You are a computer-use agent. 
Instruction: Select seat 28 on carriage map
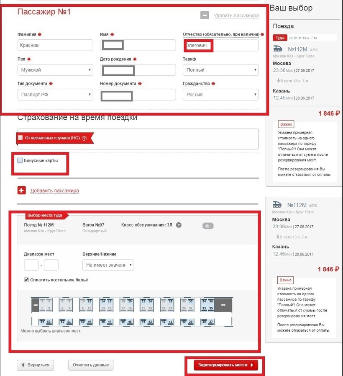click(170, 301)
